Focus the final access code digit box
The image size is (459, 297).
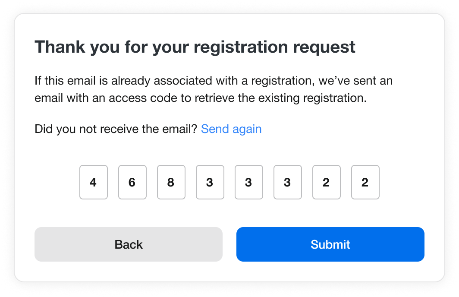[x=365, y=182]
